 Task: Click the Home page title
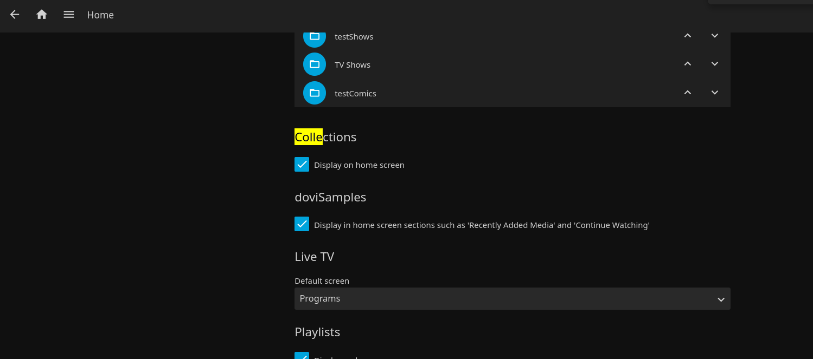(100, 15)
